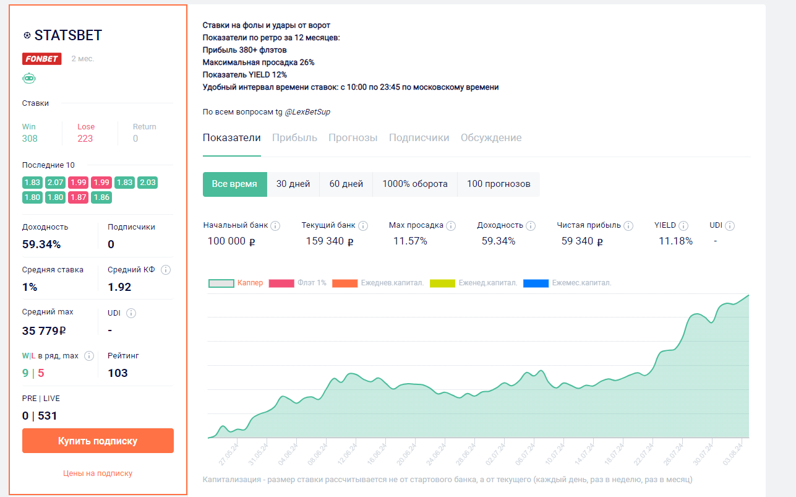
Task: Click the Рейтинг value 103
Action: point(118,373)
